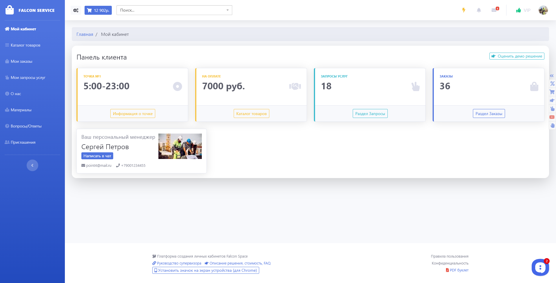Click the percent discount icon on right panel
The height and width of the screenshot is (283, 556).
pos(552,84)
